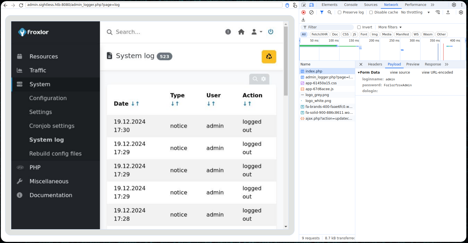
Task: Stop recording network log in DevTools
Action: pyautogui.click(x=304, y=12)
